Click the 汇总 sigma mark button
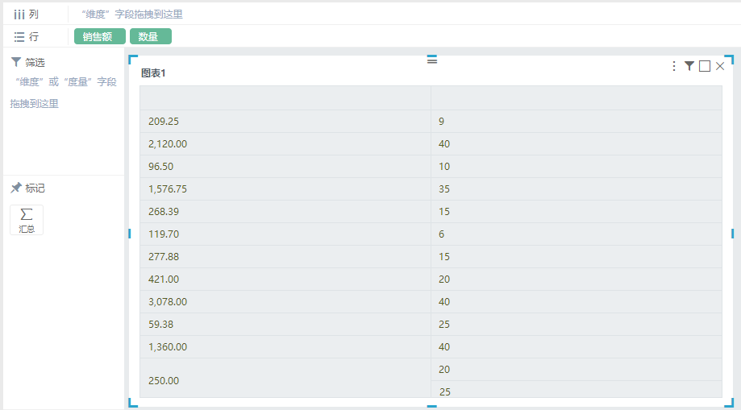741x410 pixels. coord(27,220)
